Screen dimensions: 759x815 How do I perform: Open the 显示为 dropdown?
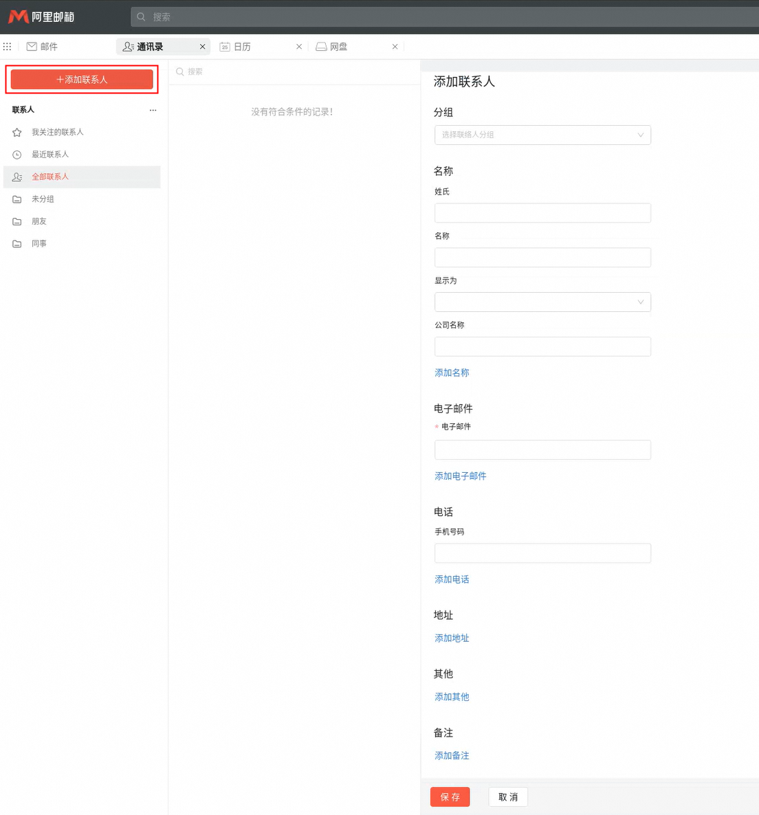click(542, 302)
